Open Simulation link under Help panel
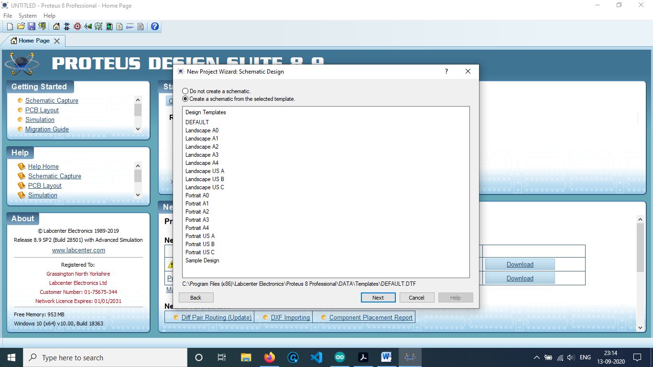Image resolution: width=653 pixels, height=367 pixels. (43, 195)
